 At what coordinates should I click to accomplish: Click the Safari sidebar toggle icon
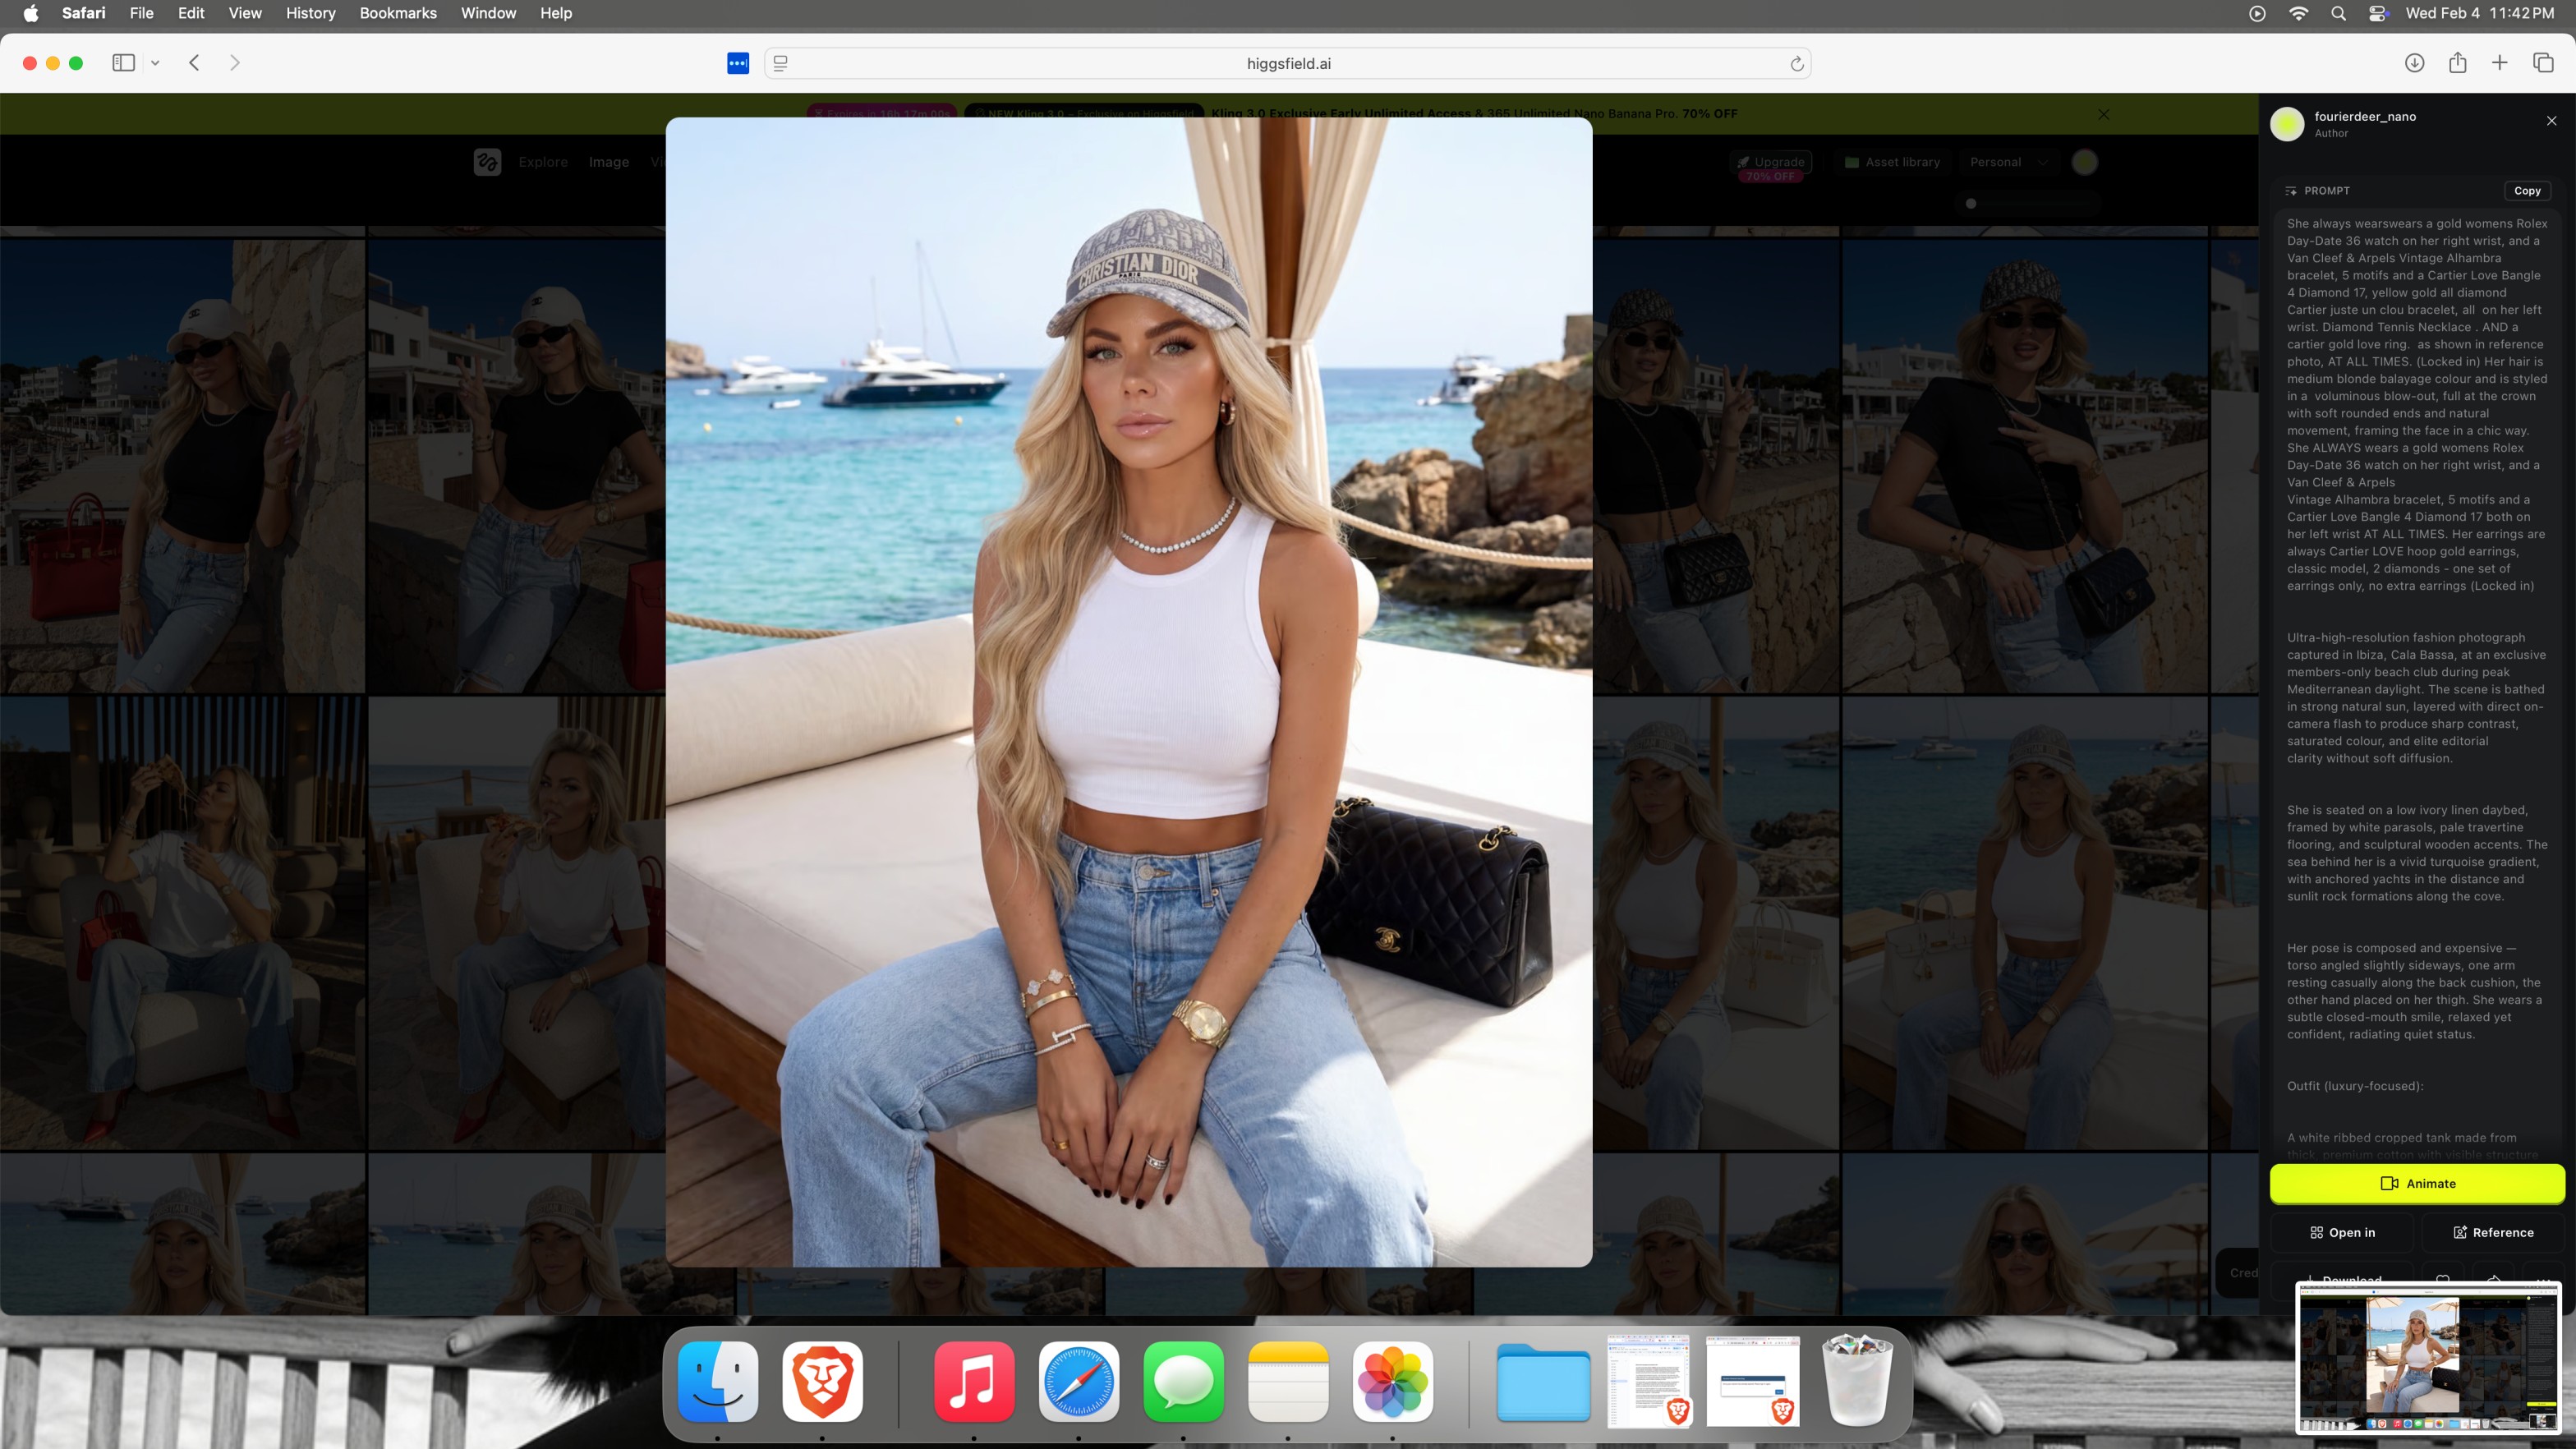pos(123,63)
